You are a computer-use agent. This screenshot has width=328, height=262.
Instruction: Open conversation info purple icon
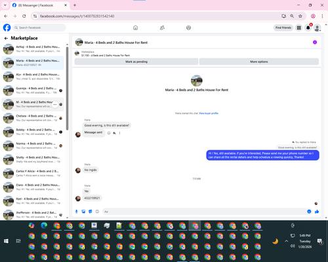[315, 42]
